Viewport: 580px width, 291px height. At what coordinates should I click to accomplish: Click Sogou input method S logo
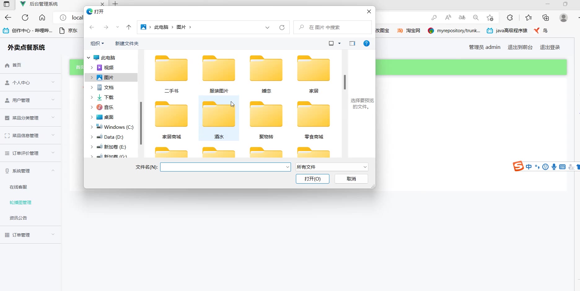click(518, 167)
